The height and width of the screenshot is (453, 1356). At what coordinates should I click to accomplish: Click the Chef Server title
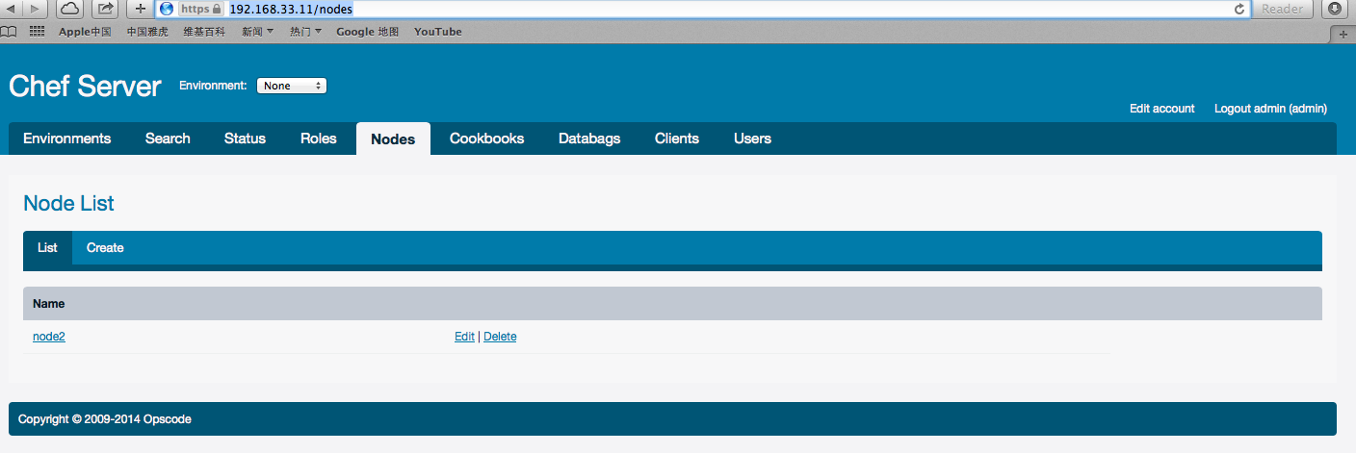(85, 86)
